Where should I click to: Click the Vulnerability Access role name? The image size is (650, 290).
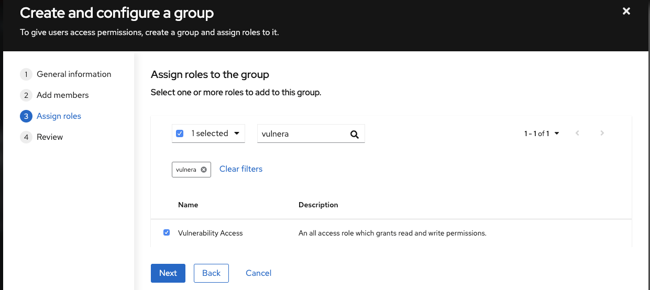coord(211,233)
